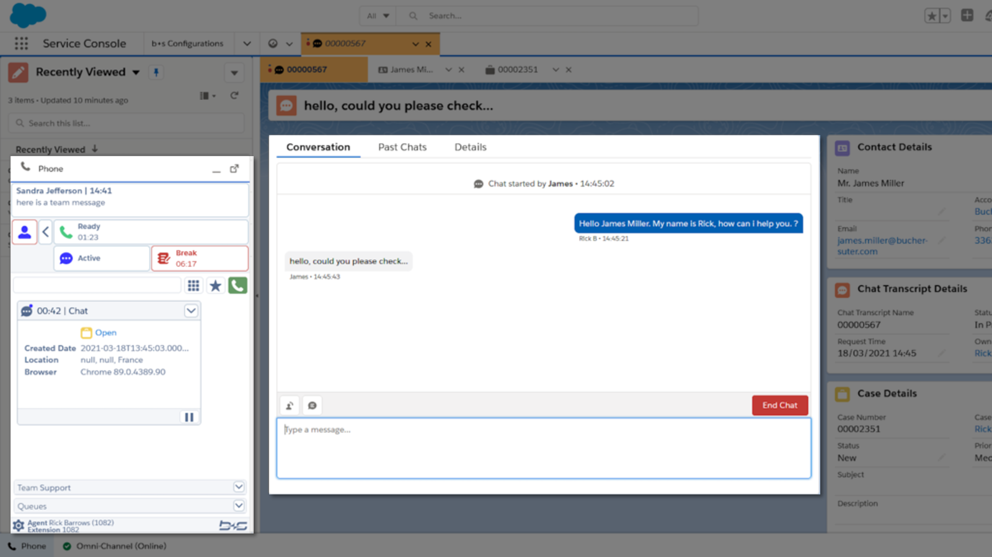
Task: Pop out the Phone panel window
Action: [234, 169]
